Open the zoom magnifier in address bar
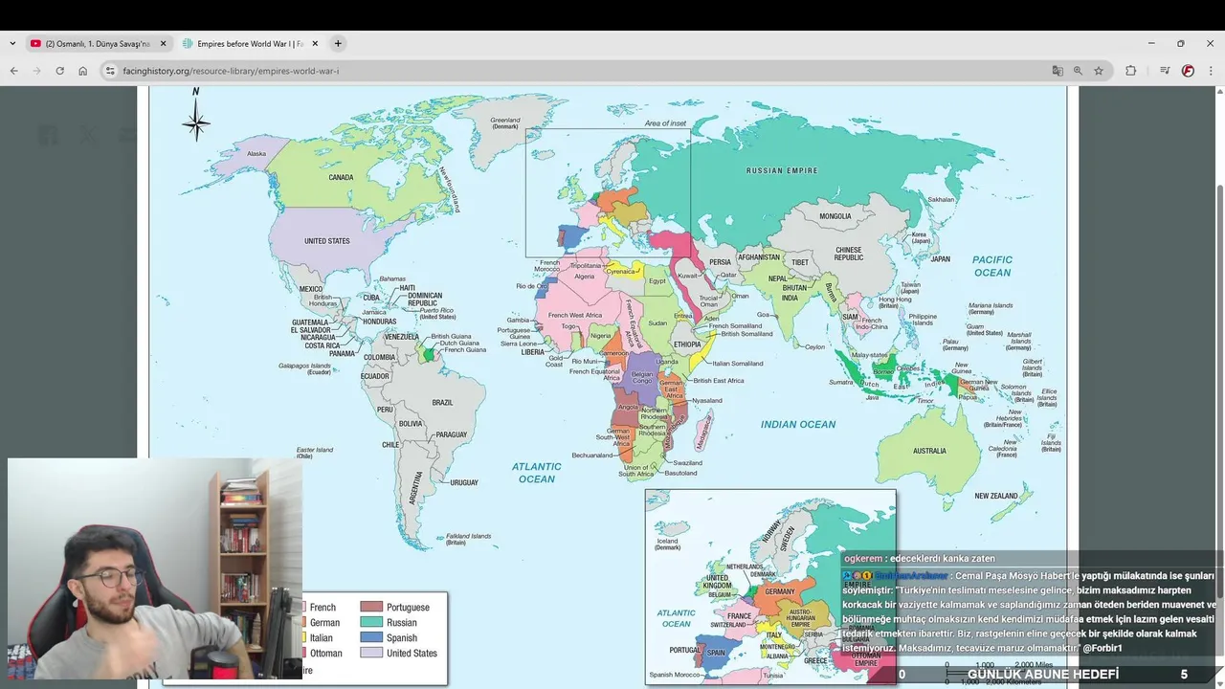1225x689 pixels. coord(1078,71)
